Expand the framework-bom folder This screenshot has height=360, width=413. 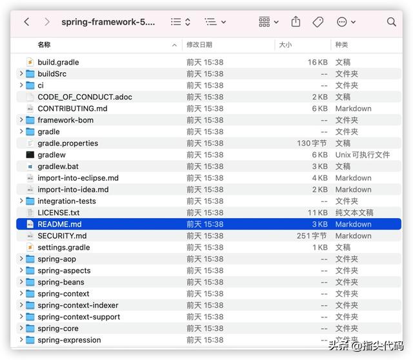(x=21, y=120)
